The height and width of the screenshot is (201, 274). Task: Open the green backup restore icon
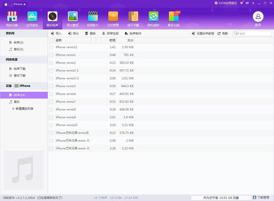[153, 16]
